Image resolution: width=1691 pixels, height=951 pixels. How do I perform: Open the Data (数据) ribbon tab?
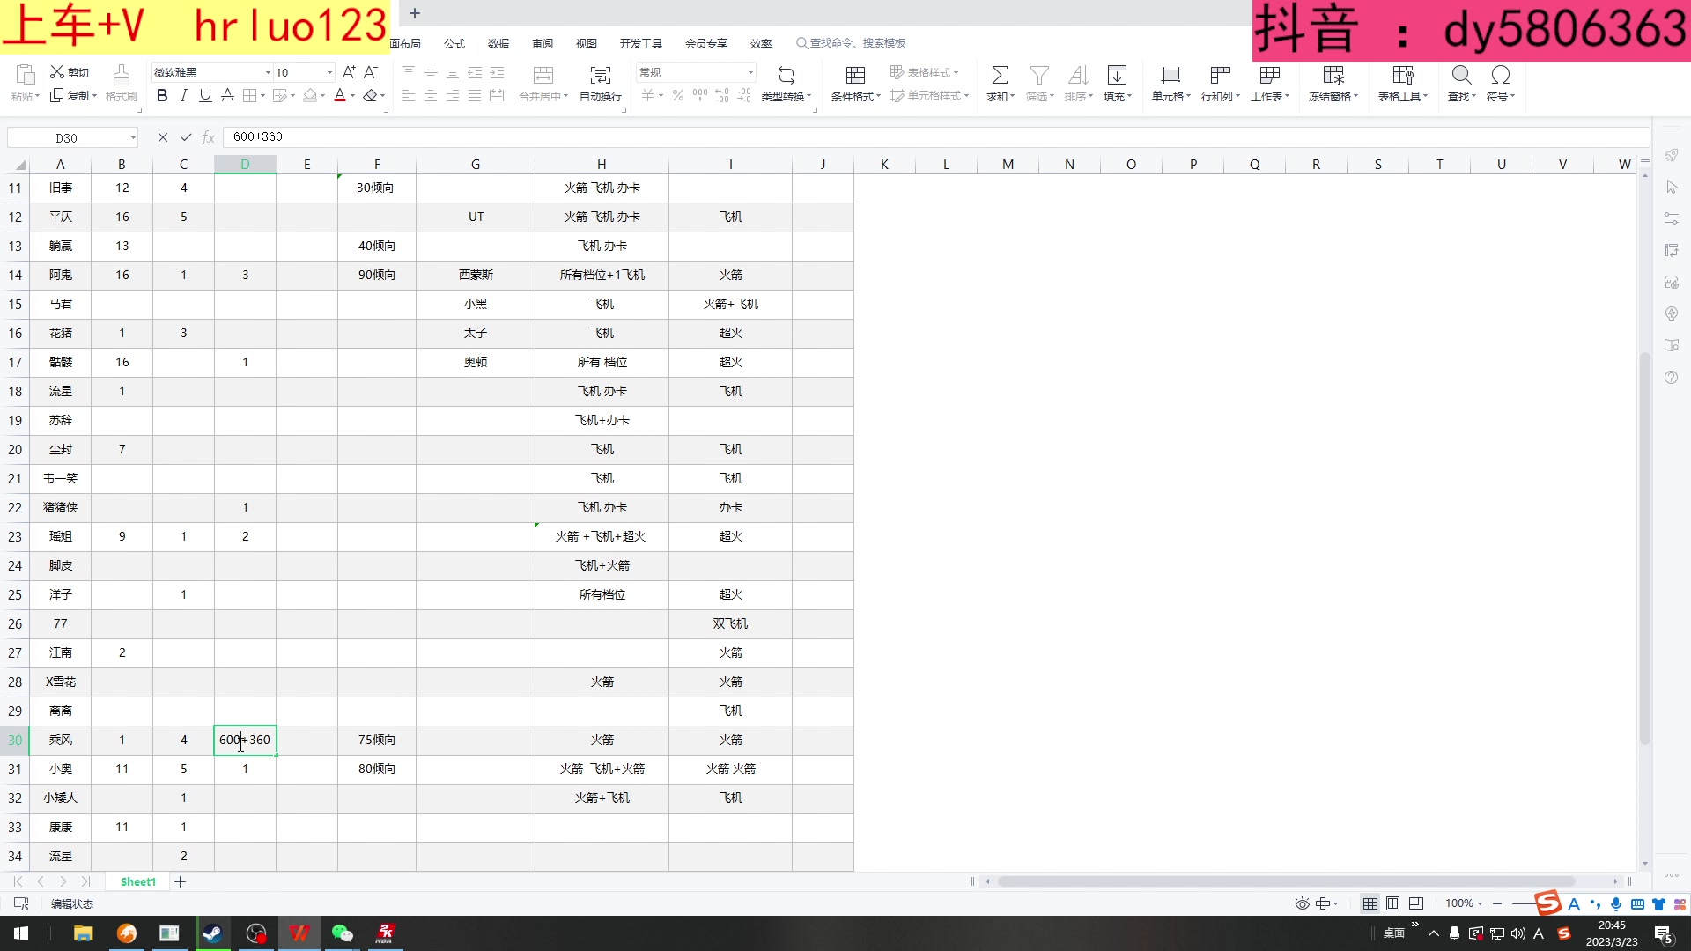click(x=498, y=43)
